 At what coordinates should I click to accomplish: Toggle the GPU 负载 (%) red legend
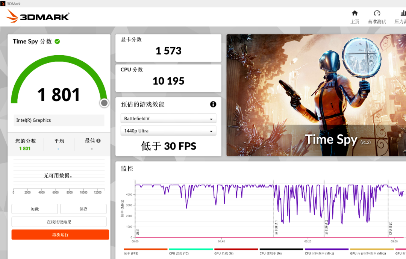pyautogui.click(x=236, y=252)
